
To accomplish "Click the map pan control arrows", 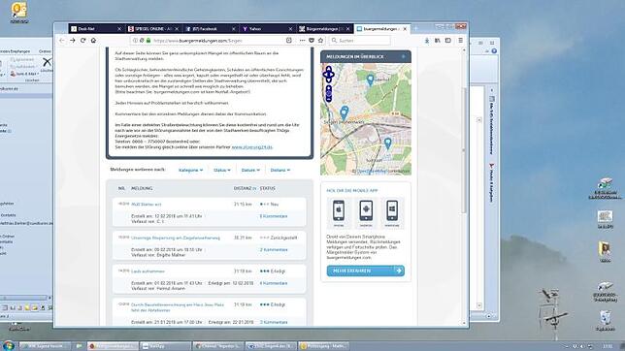I will pos(328,74).
